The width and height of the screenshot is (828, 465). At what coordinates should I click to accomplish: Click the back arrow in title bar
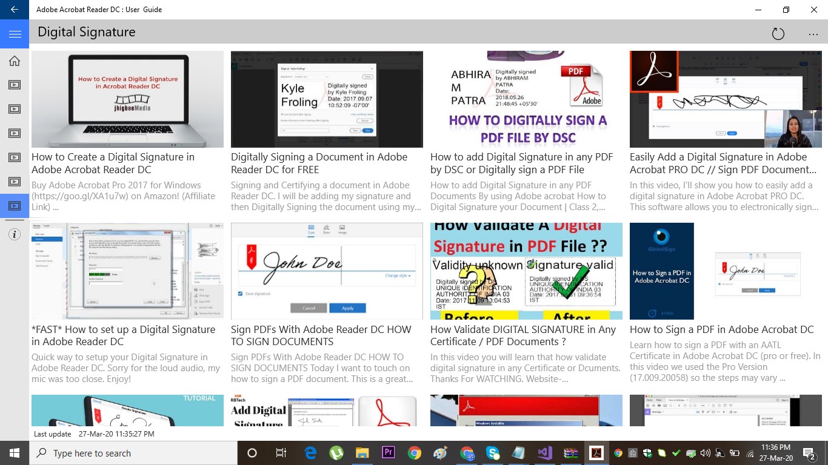tap(15, 10)
